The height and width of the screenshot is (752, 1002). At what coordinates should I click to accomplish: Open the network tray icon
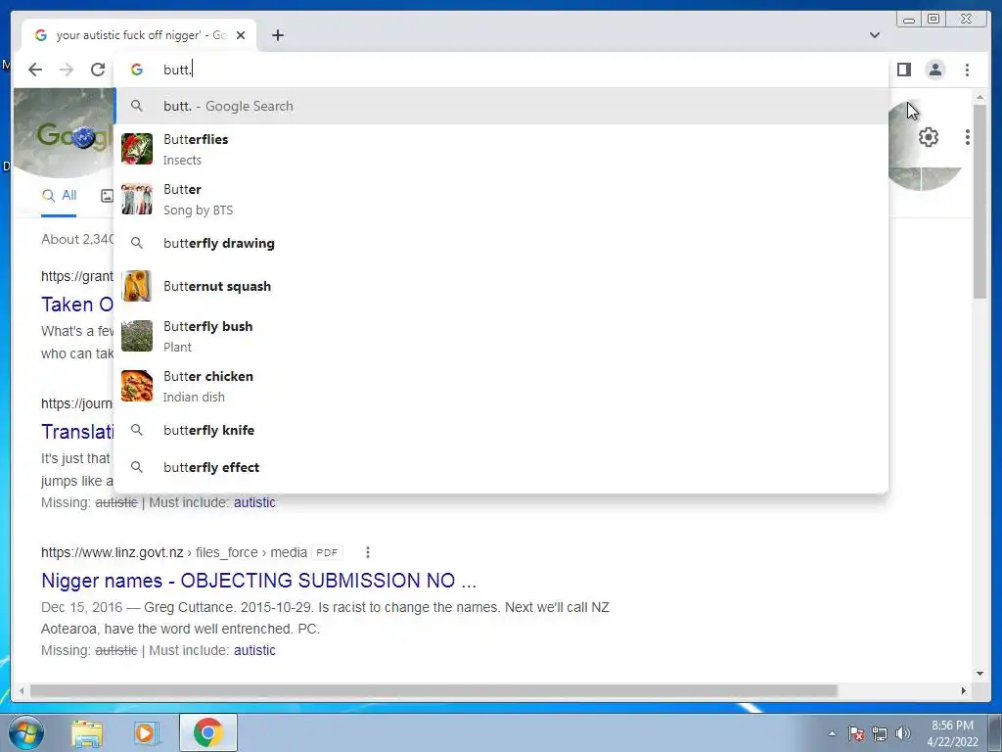coord(880,733)
